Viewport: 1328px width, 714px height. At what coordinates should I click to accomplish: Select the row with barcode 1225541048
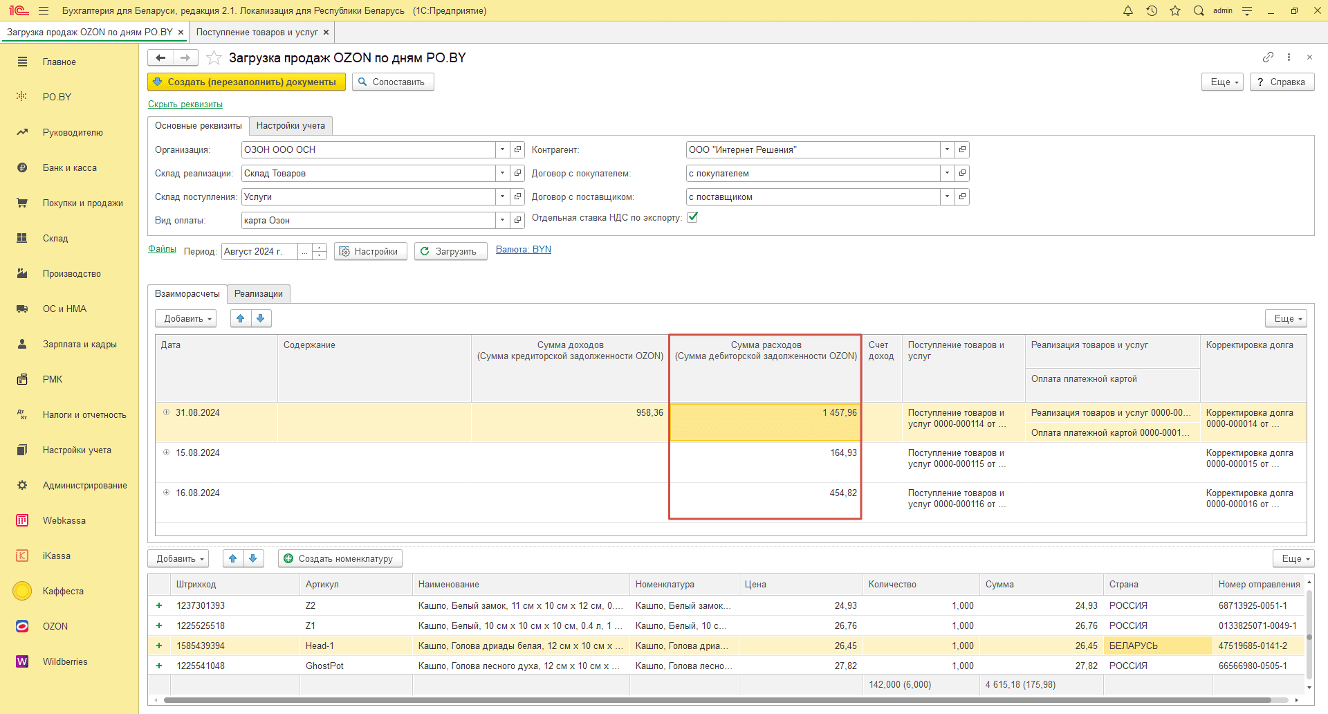tap(726, 666)
